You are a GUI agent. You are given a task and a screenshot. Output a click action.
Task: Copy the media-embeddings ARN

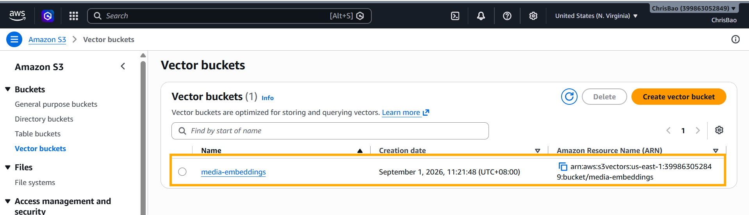(563, 167)
